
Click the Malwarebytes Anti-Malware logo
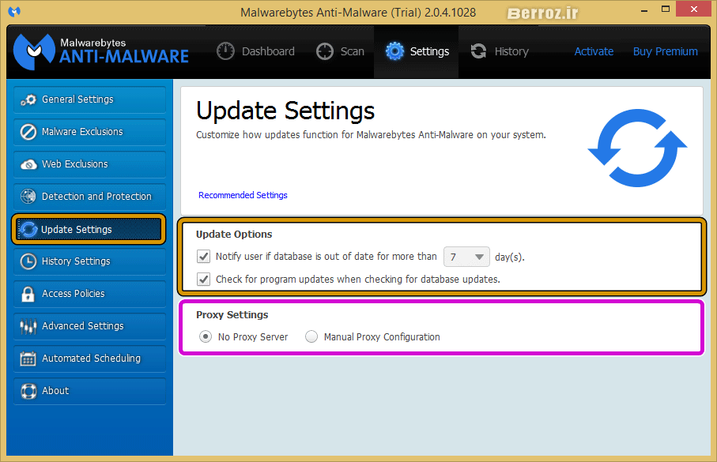coord(101,51)
